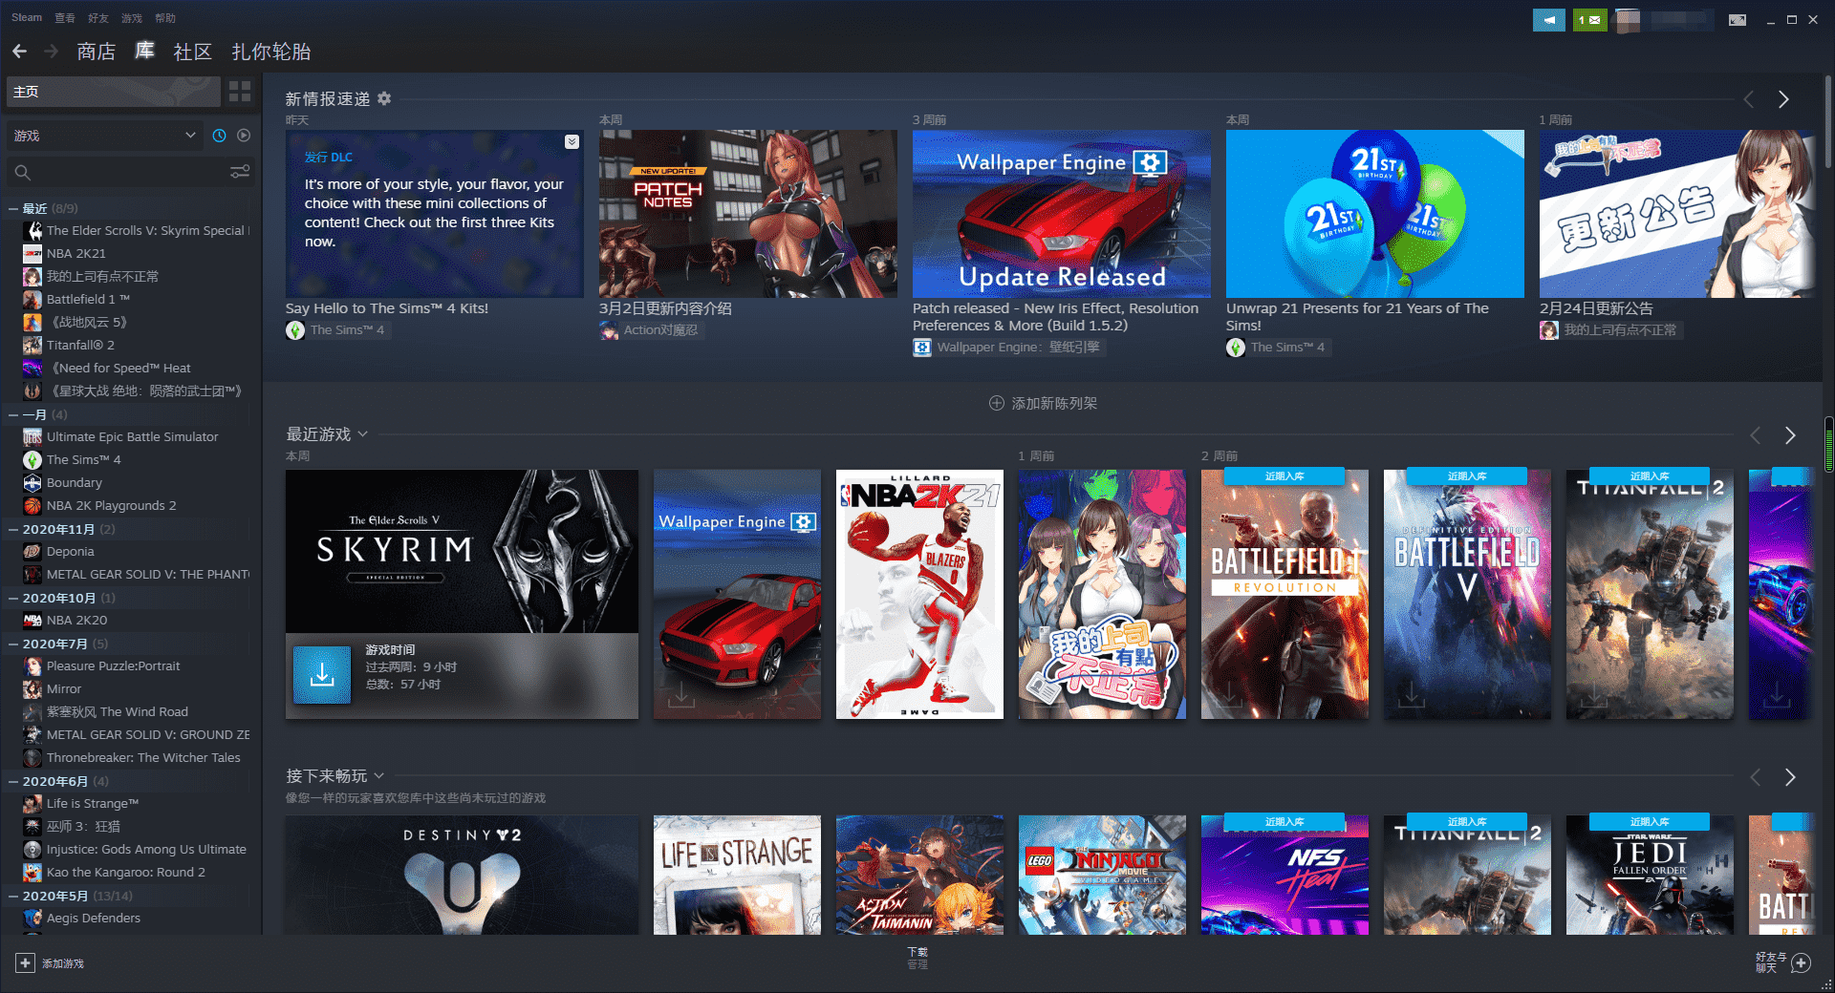Collapse the 2020年5月 group
This screenshot has height=993, width=1835.
coord(13,896)
